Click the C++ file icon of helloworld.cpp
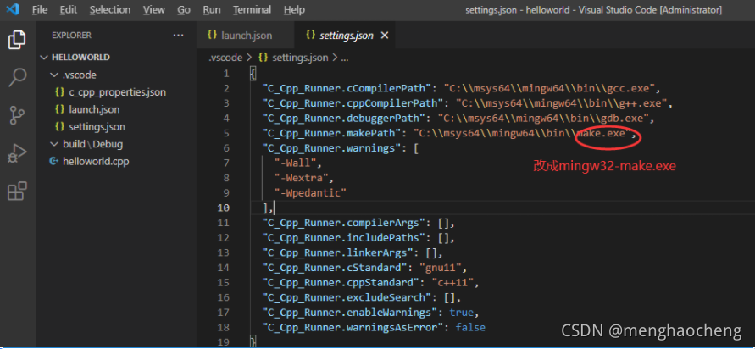Screen dimensions: 755x349 (54, 161)
